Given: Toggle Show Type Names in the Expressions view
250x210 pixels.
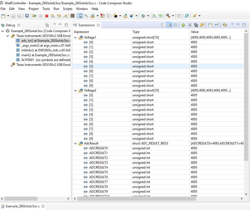Looking at the screenshot, I should 163,25.
